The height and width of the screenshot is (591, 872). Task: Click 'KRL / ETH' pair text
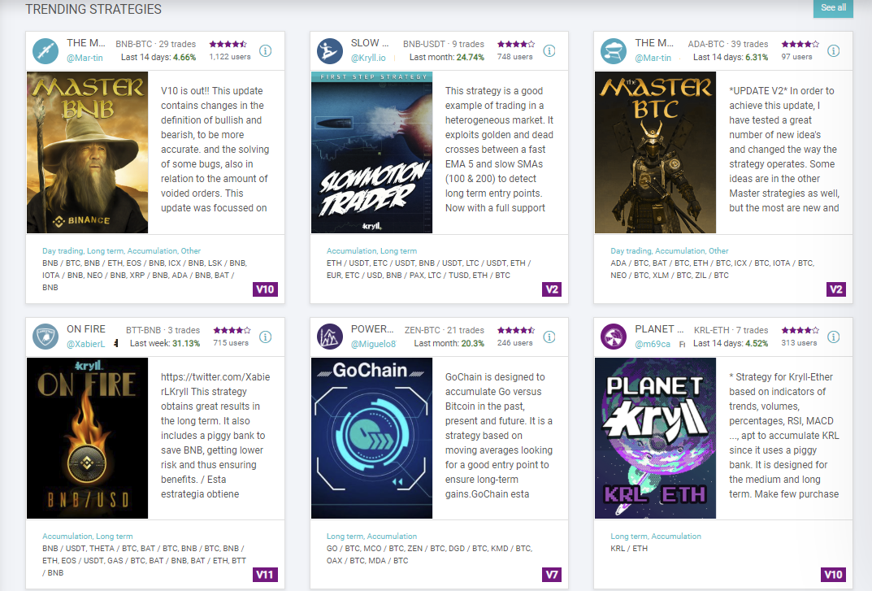point(629,549)
